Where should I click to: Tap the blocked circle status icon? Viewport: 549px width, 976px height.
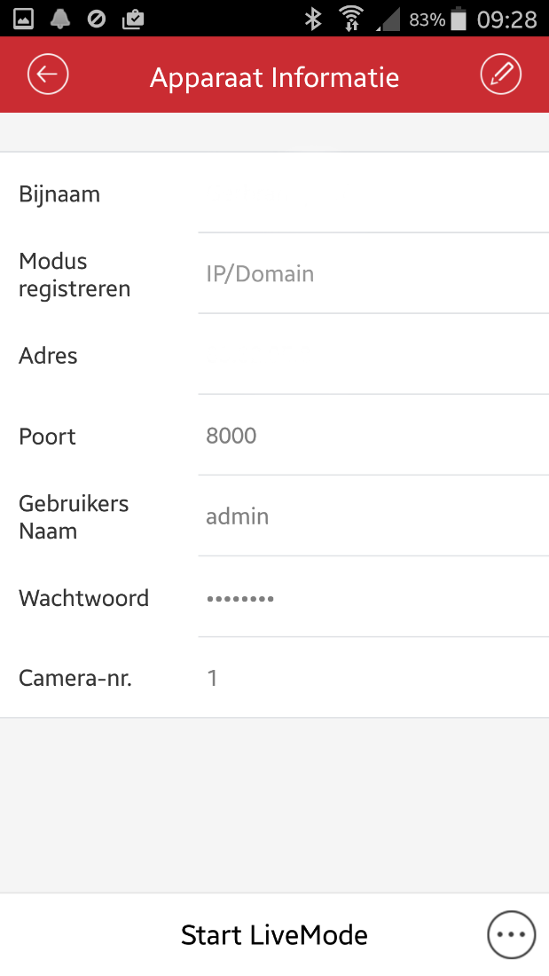pos(97,20)
